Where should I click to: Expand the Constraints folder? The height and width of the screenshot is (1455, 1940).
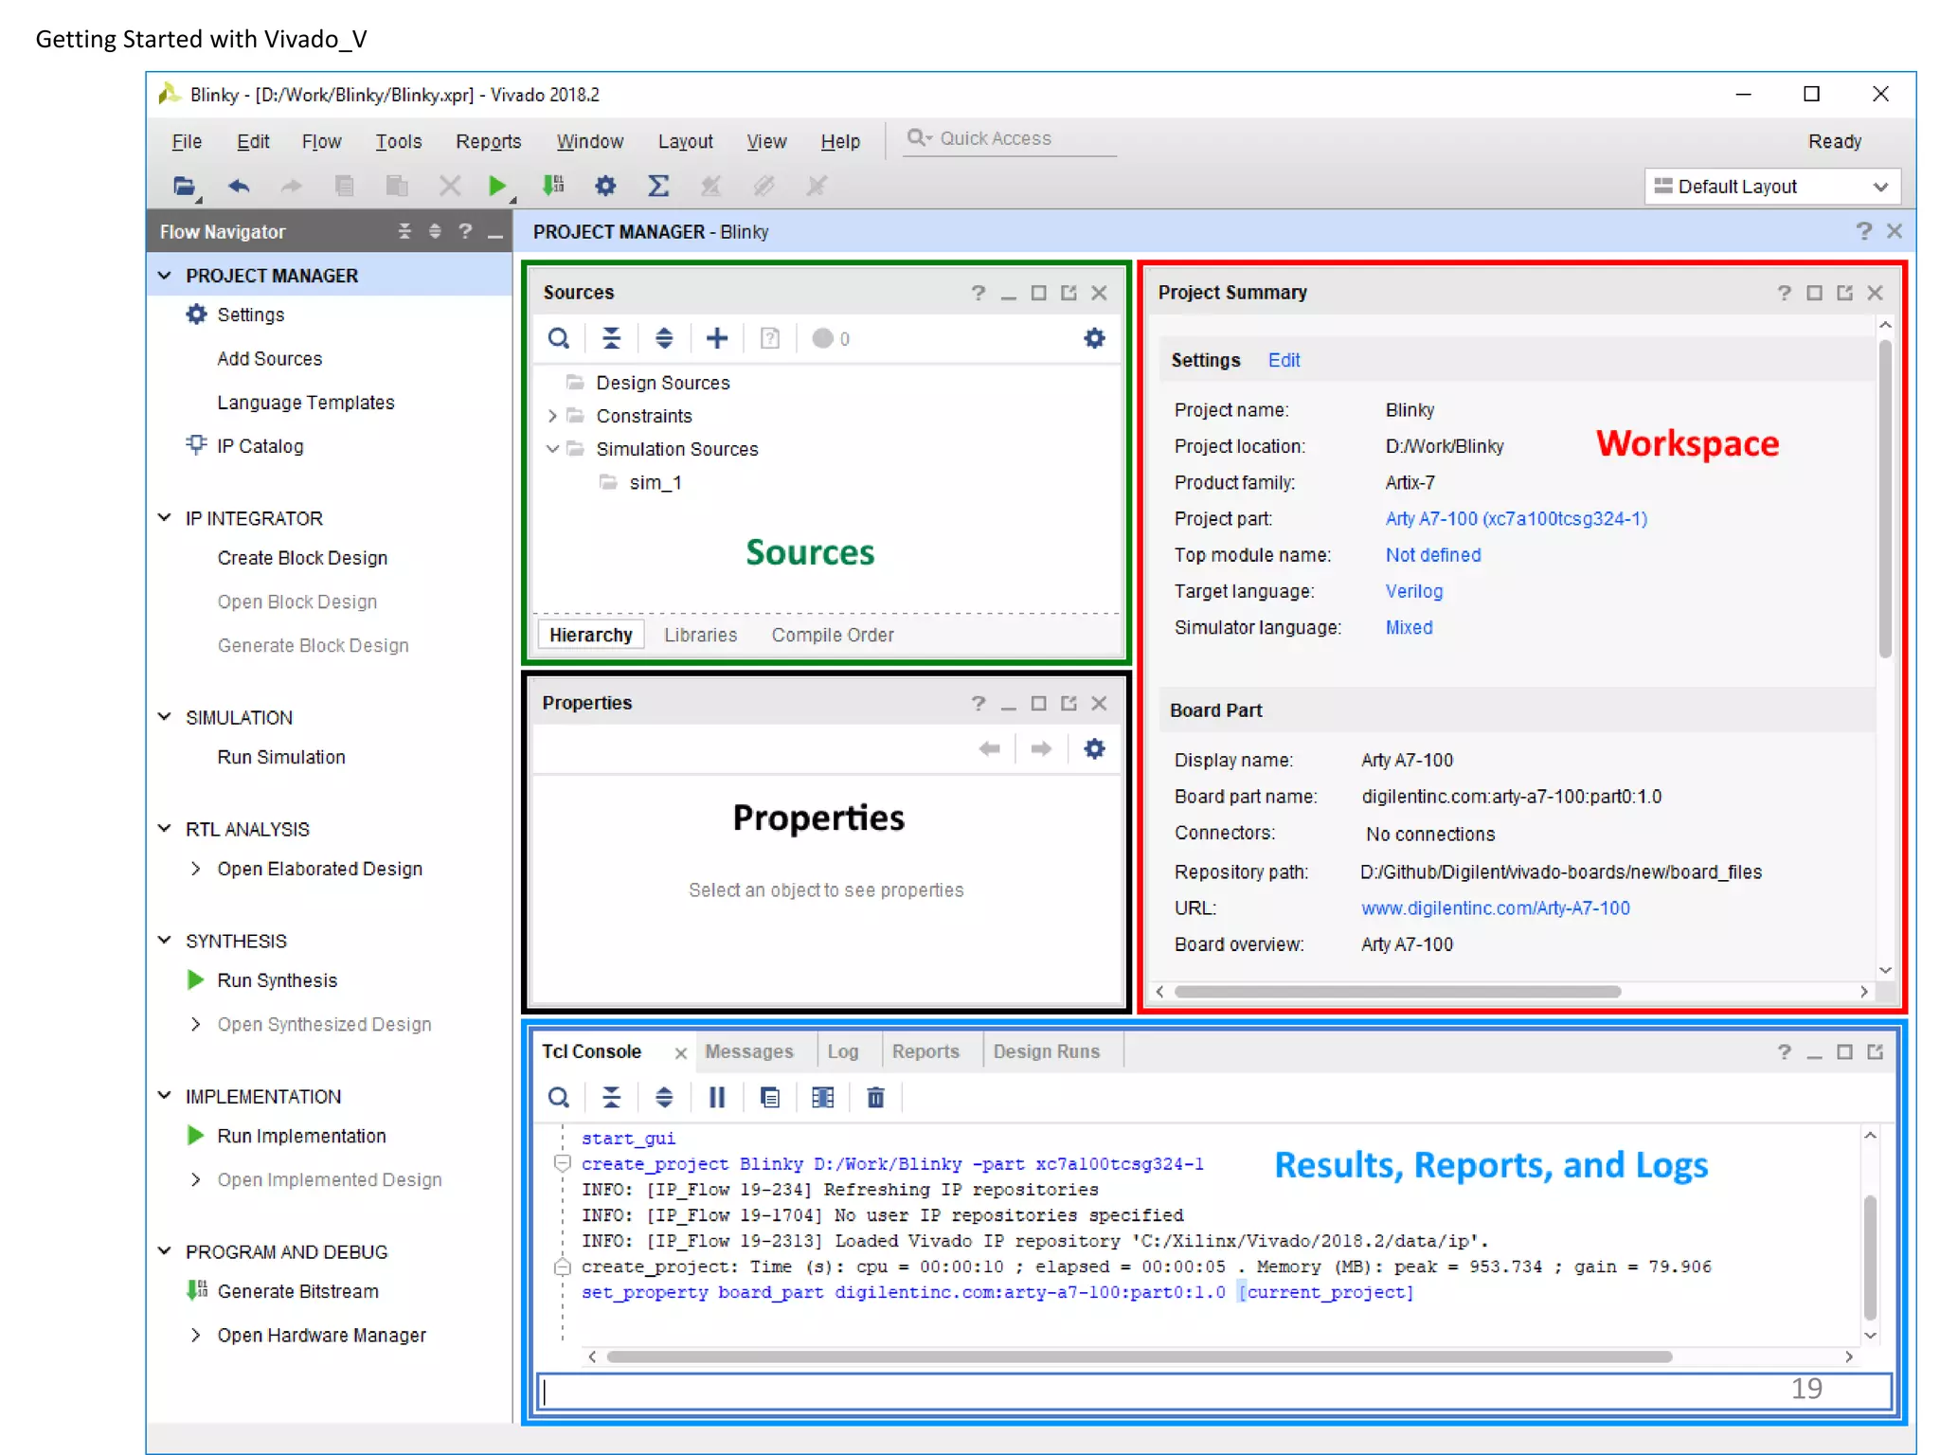click(x=553, y=416)
